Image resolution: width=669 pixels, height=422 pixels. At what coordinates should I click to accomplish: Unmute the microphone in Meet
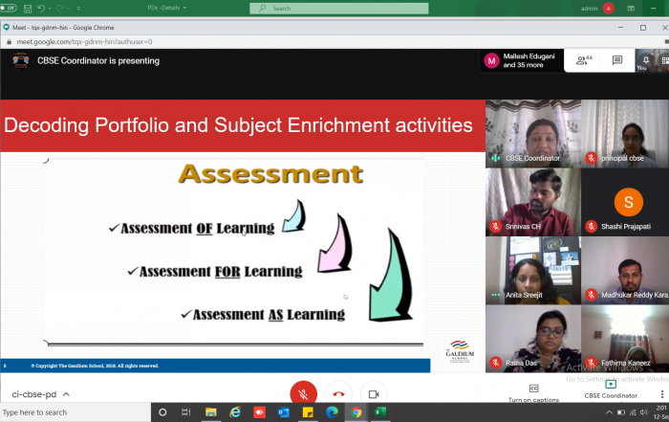click(303, 393)
